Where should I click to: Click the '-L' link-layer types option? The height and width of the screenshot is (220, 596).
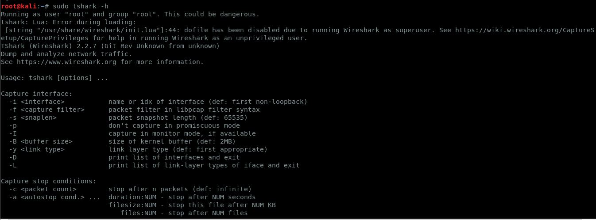[13, 165]
